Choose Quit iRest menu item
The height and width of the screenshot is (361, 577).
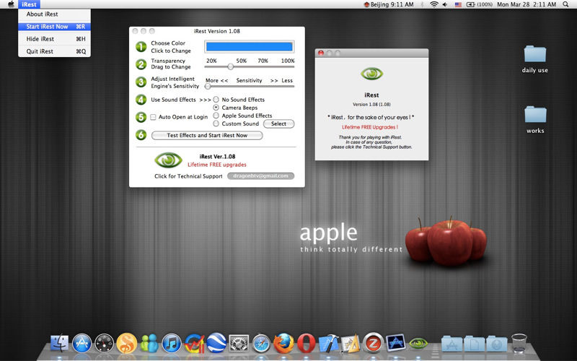click(55, 51)
